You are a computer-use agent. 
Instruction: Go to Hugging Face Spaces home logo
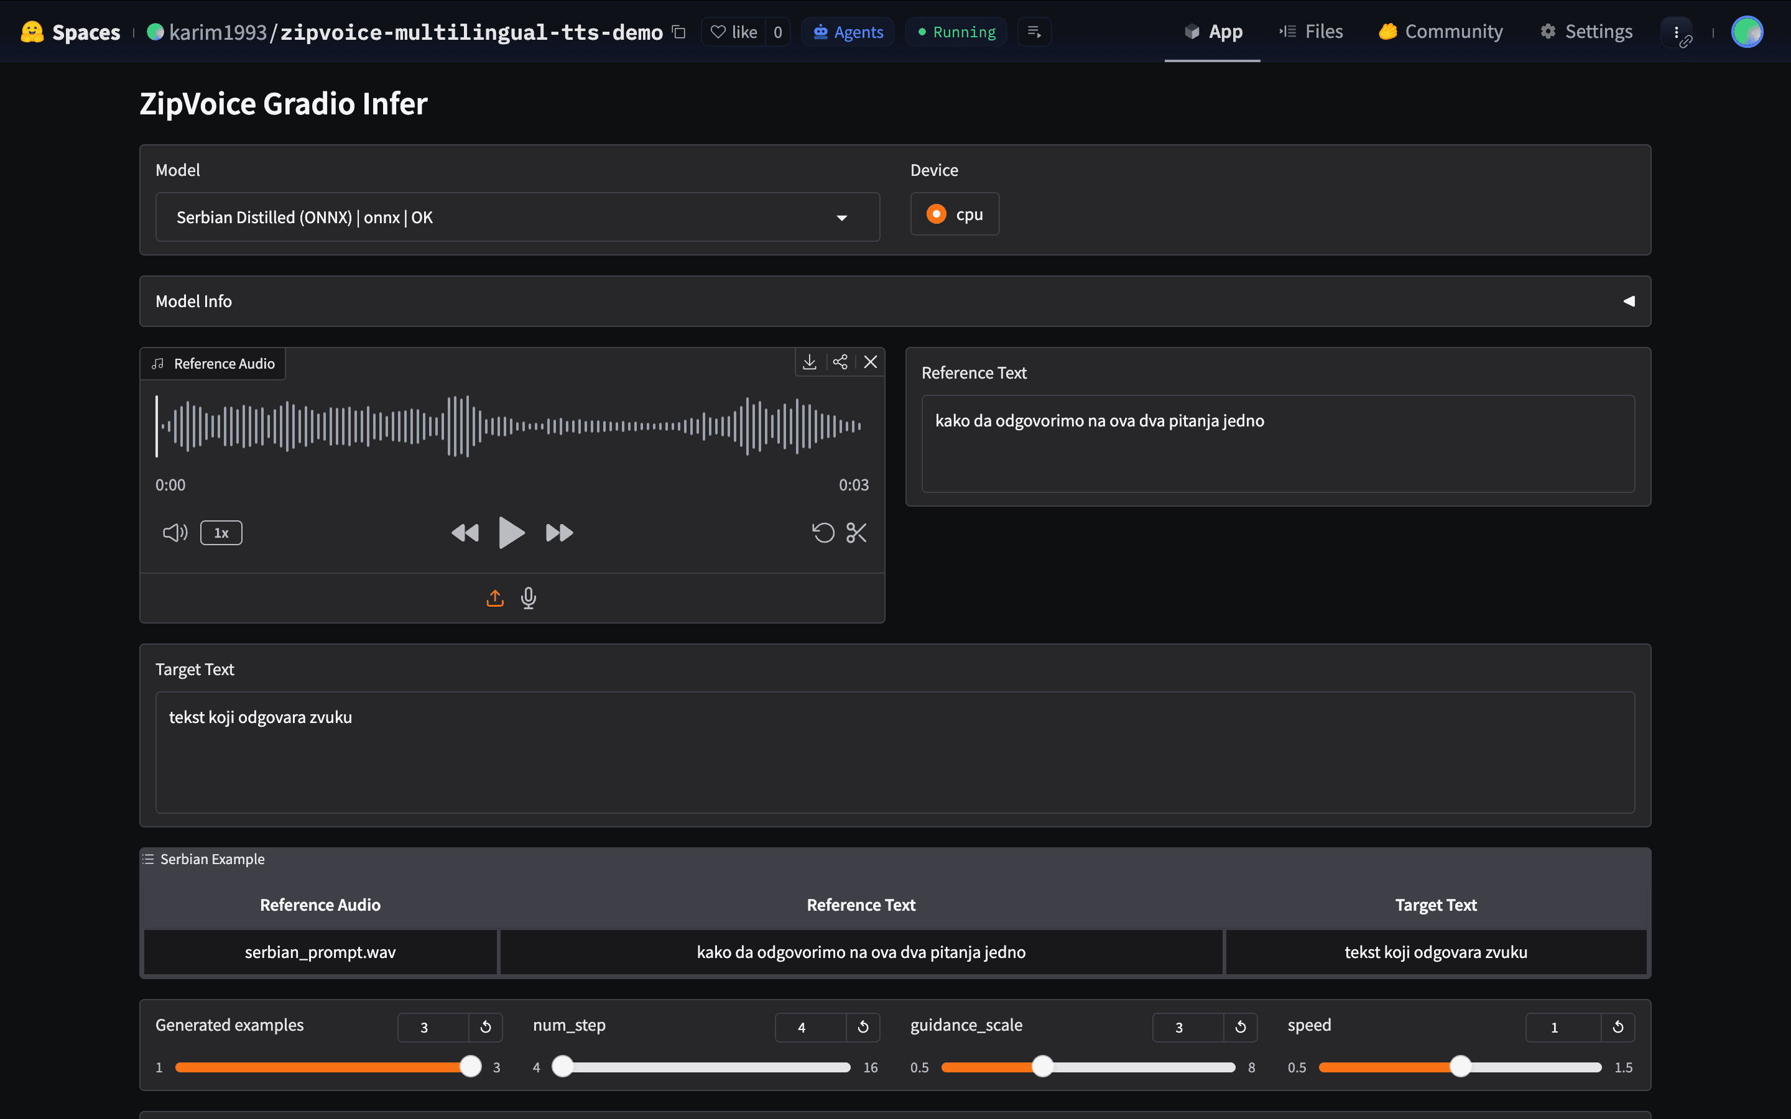click(70, 32)
